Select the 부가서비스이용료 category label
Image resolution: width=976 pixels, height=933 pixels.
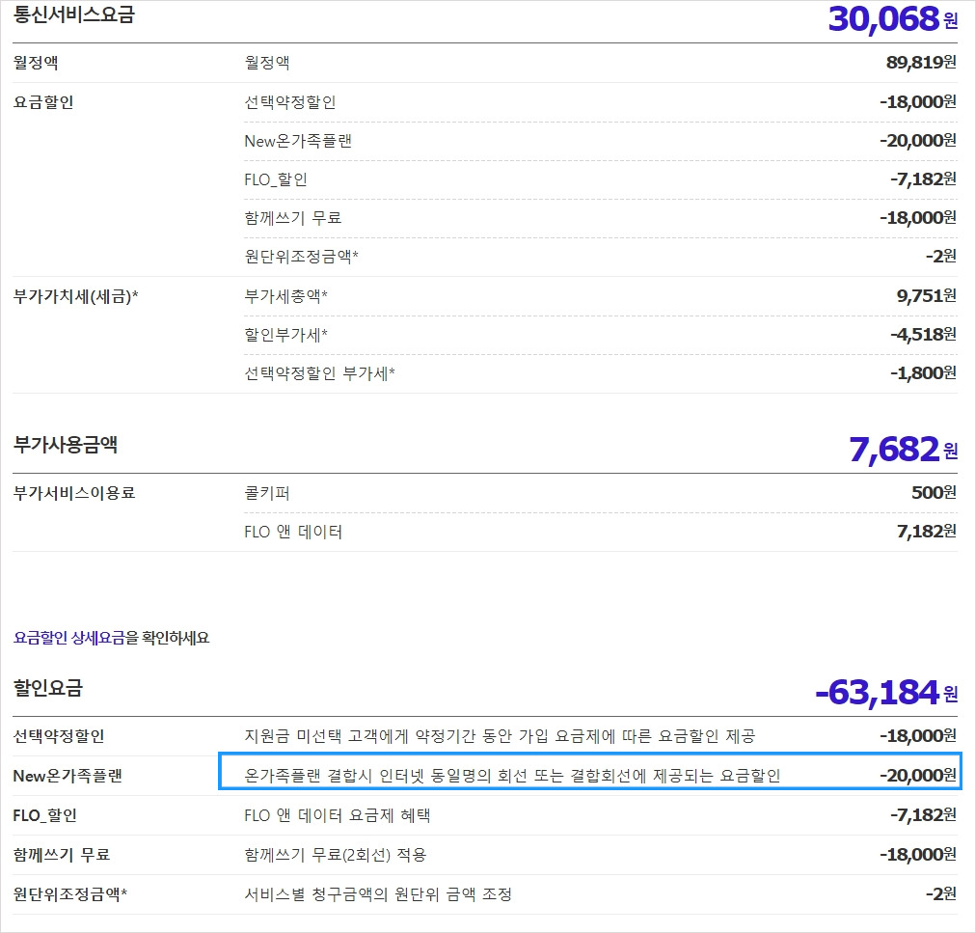pos(74,493)
